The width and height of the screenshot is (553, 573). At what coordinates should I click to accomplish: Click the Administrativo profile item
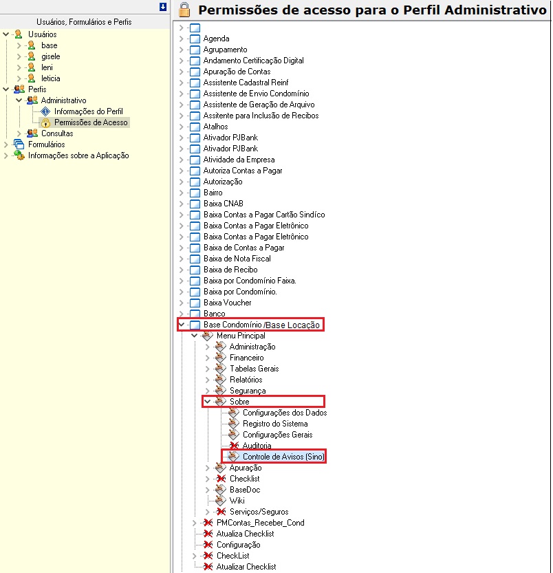(x=63, y=100)
